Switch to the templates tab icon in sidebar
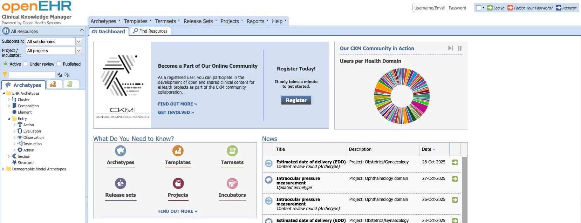 53,85
